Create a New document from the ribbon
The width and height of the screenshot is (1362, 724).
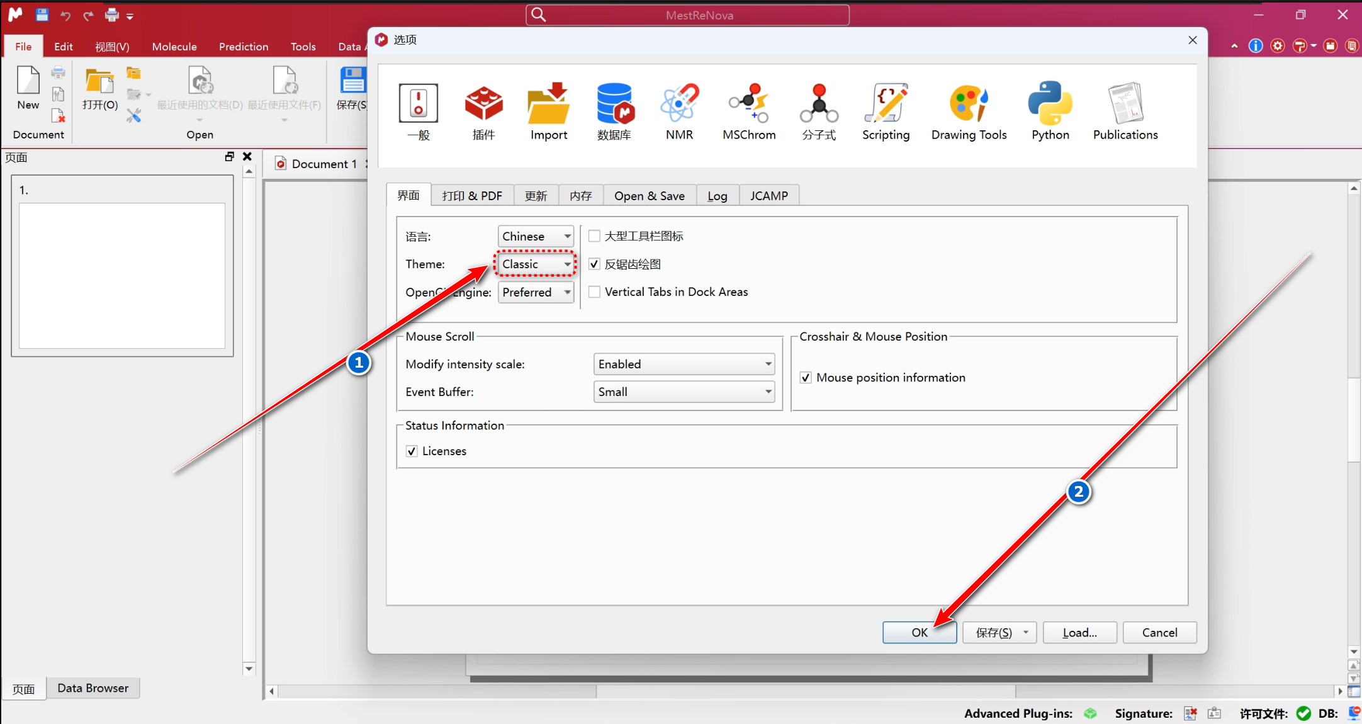pos(28,88)
